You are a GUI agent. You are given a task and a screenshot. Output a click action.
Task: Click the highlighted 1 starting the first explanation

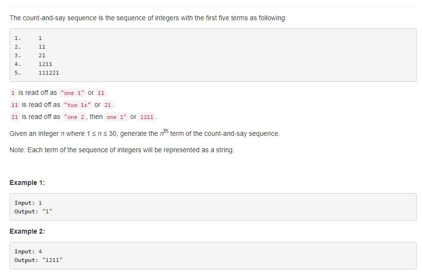pyautogui.click(x=13, y=93)
